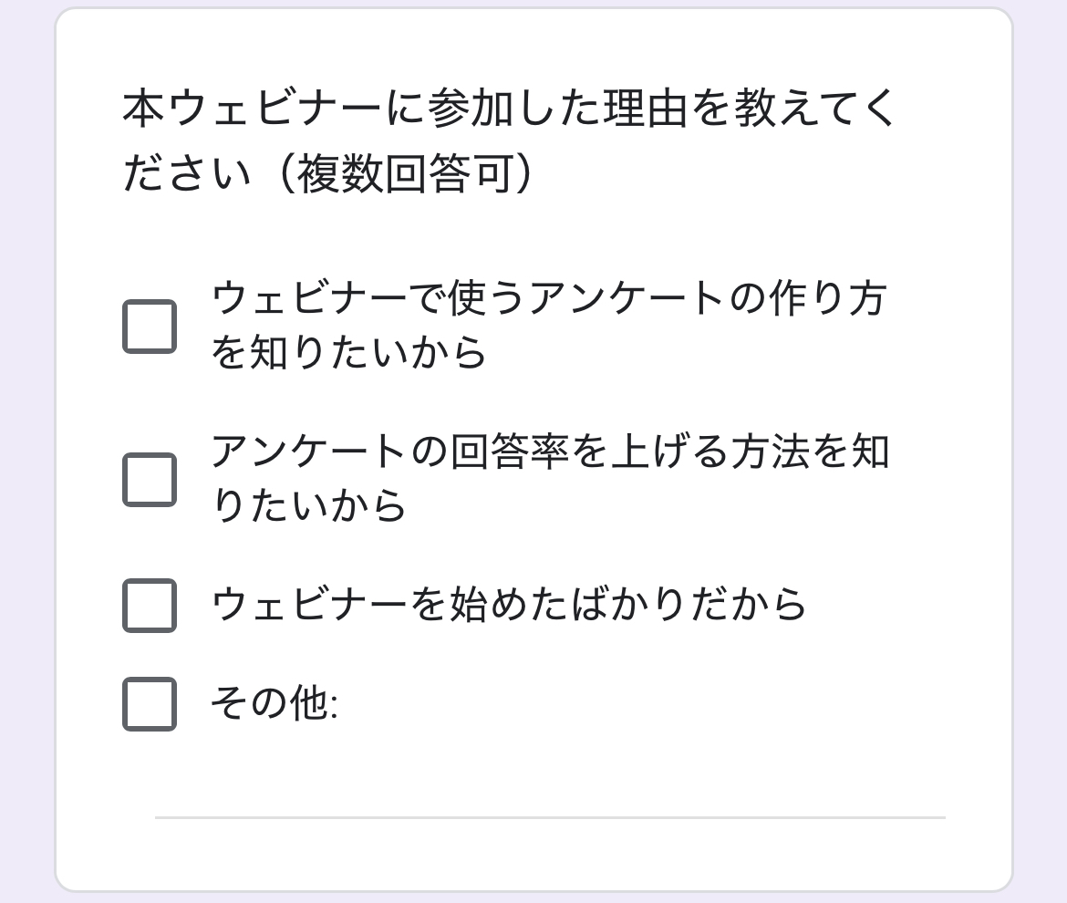Check the ウェビナーを始めたばかりだから checkbox
This screenshot has height=903, width=1067.
(150, 604)
